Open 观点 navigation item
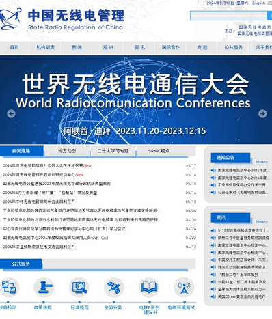272x319 pixels. pos(108,47)
